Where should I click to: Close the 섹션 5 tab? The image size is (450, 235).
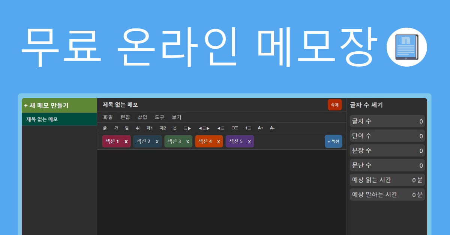click(249, 141)
